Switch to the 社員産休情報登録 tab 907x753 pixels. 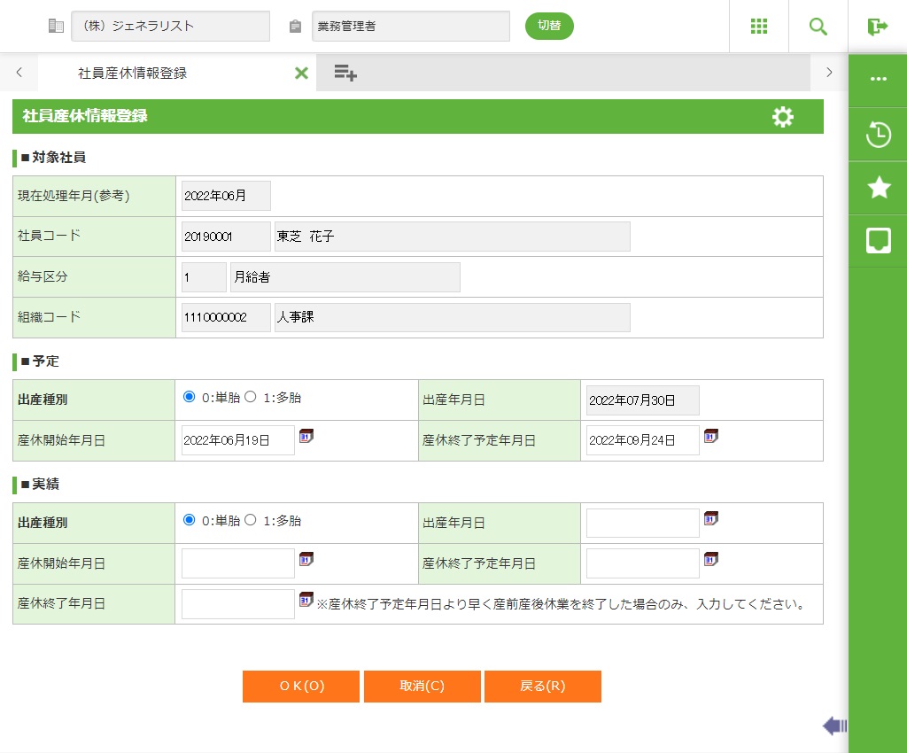(x=133, y=74)
